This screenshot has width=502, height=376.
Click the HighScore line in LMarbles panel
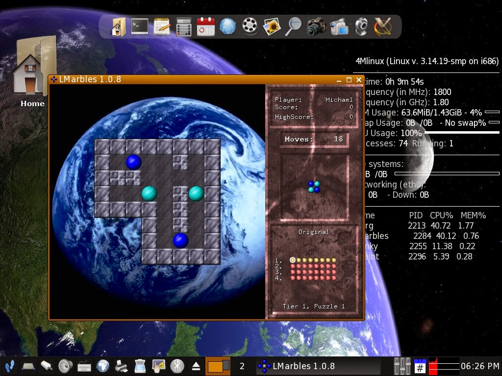click(x=314, y=117)
